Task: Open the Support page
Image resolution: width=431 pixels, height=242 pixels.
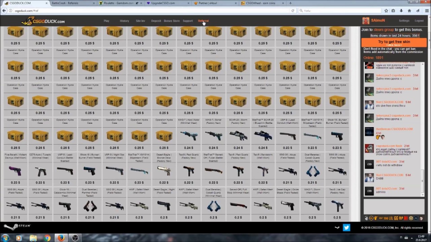Action: coord(188,21)
